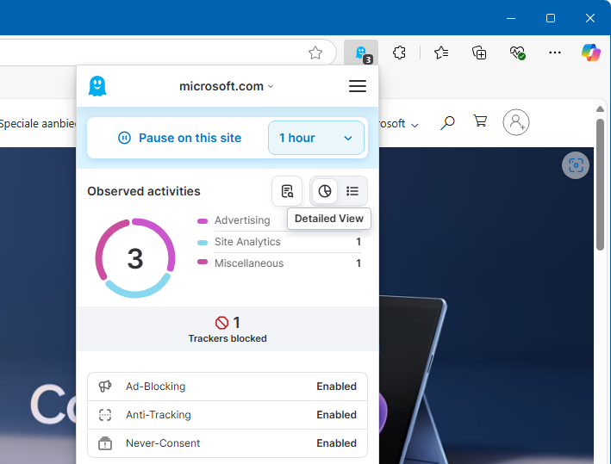Launch the Copilot icon
The image size is (611, 464).
pos(590,53)
